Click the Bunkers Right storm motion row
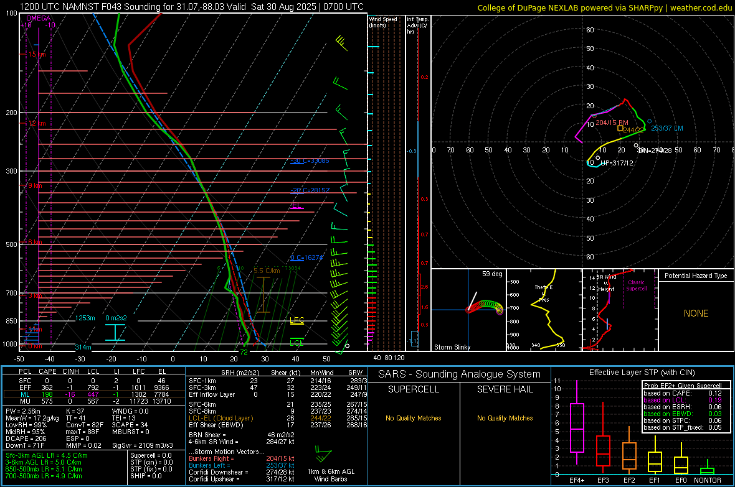The height and width of the screenshot is (487, 735). point(242,458)
